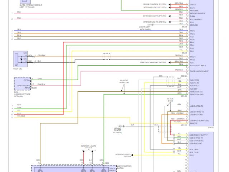Click the Exterior Lights System label
The height and width of the screenshot is (172, 229).
point(155,16)
